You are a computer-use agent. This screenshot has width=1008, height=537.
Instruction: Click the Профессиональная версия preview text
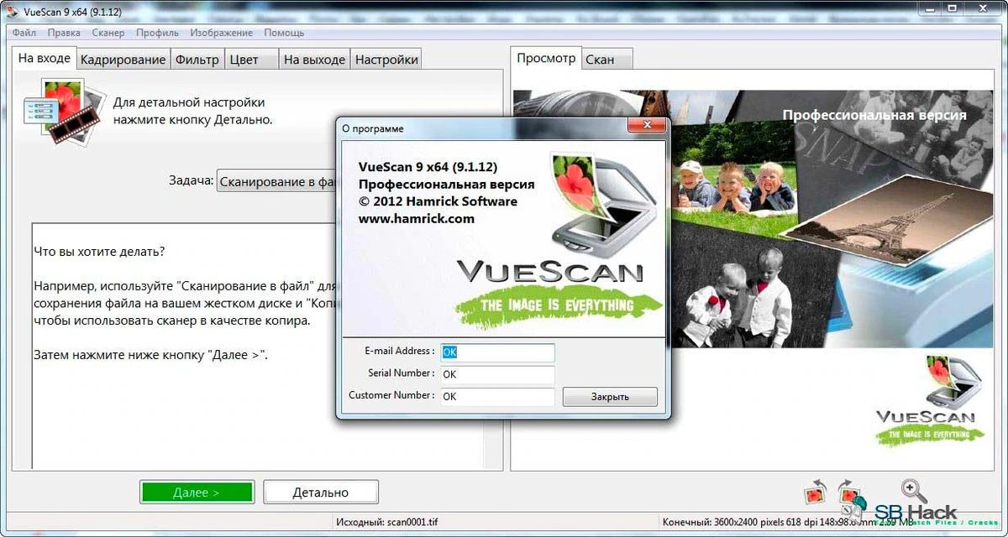click(874, 115)
